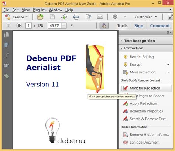
Task: Click the Sanitize Document icon
Action: click(126, 143)
